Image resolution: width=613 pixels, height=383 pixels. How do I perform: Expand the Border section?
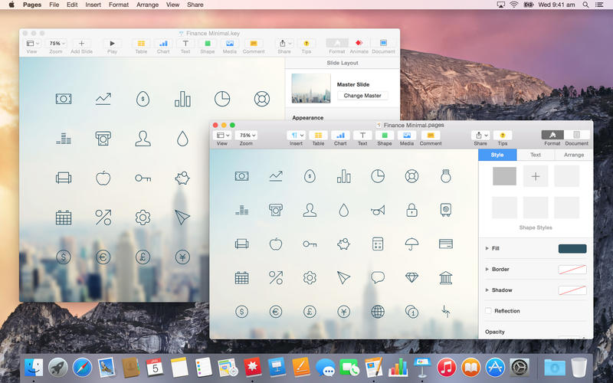(x=488, y=270)
